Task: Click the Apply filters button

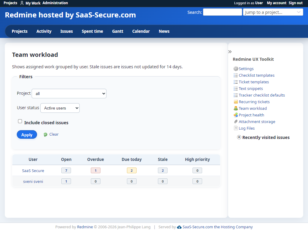Action: 27,134
